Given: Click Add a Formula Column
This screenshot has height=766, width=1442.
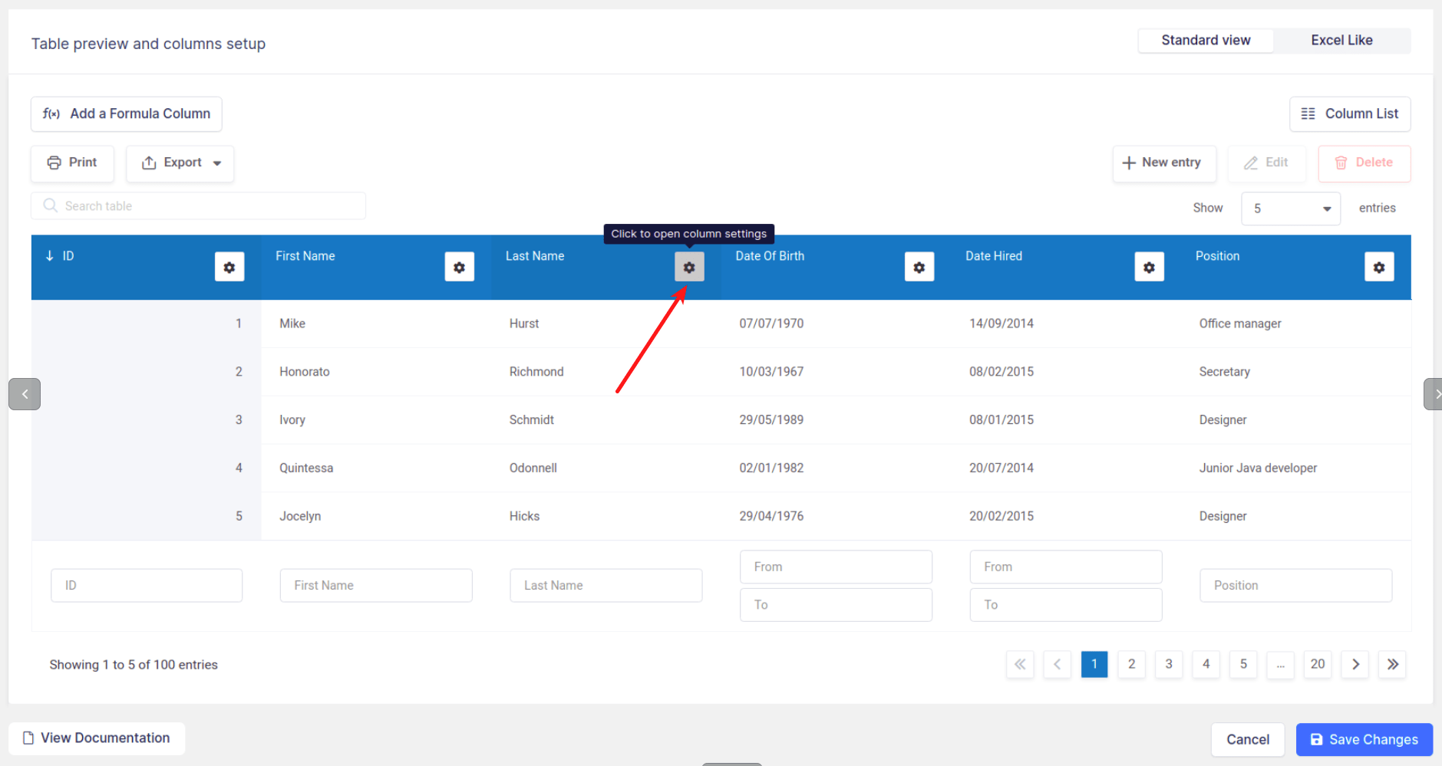Looking at the screenshot, I should (126, 113).
